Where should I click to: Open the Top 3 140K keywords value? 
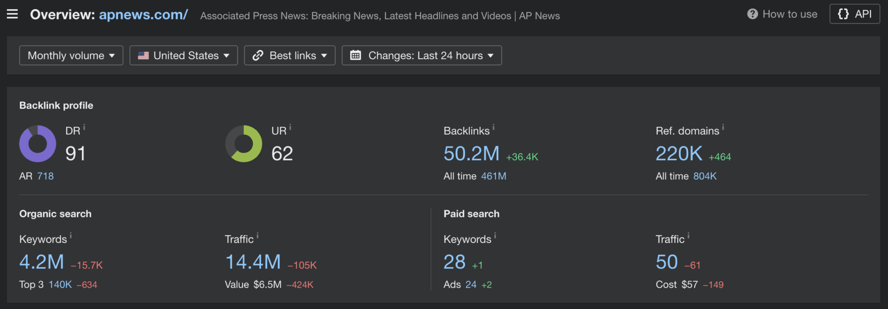tap(60, 284)
